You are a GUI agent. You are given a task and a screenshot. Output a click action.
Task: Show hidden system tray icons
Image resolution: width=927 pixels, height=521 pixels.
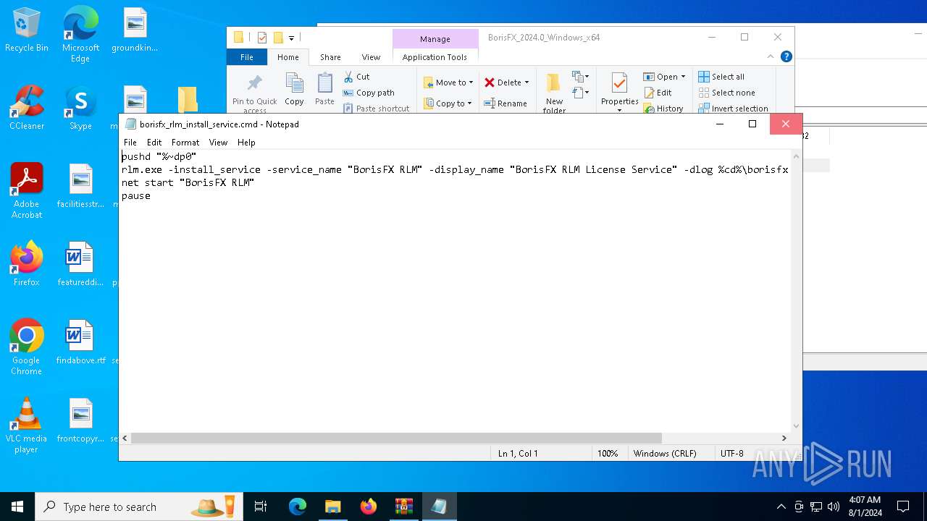(781, 507)
